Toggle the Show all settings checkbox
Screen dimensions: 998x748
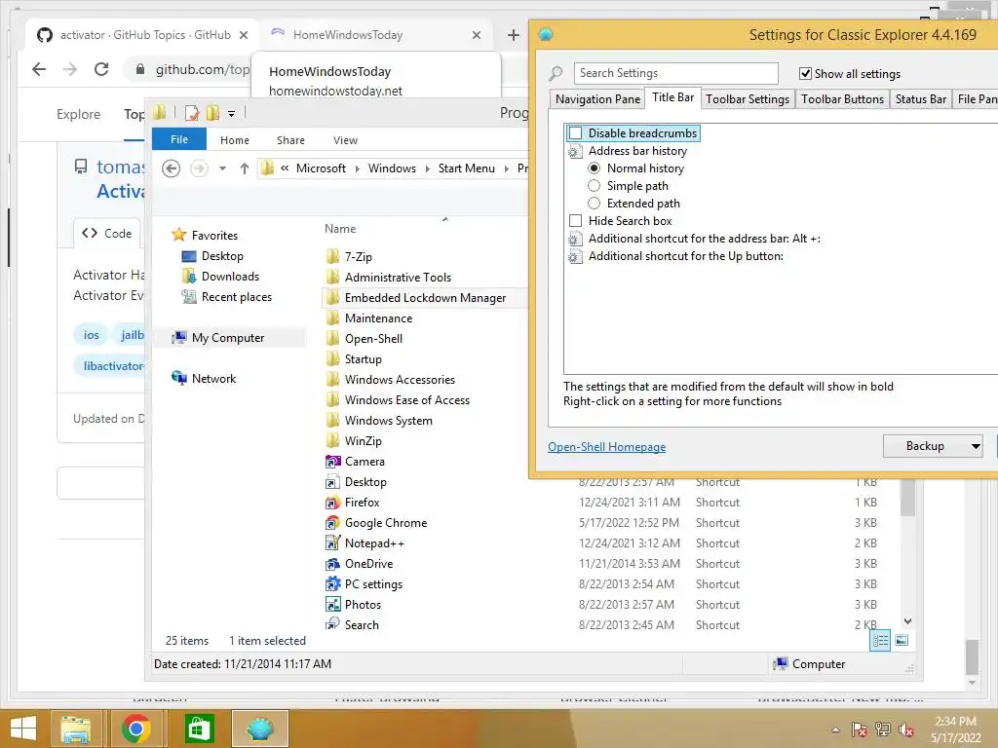[805, 74]
